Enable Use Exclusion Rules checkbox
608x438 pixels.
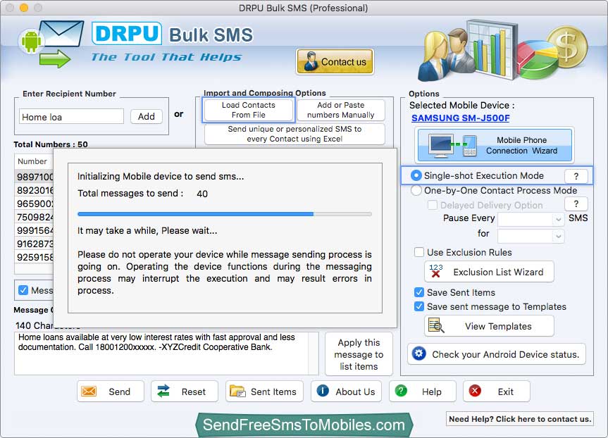[x=419, y=252]
